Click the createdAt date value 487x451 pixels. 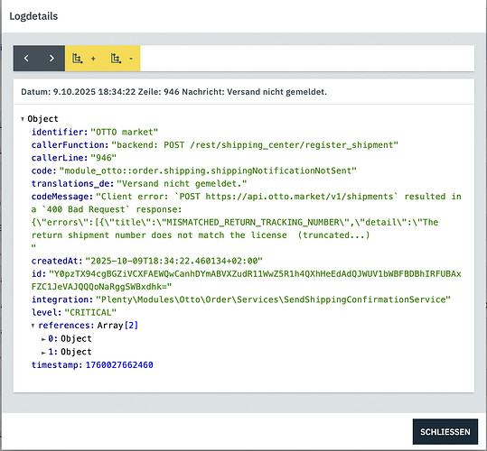click(173, 261)
